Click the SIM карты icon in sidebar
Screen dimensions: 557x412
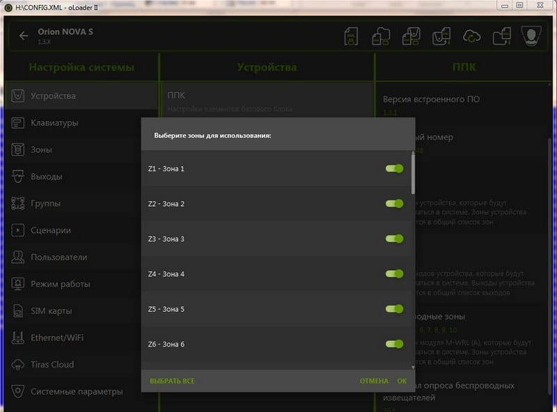tap(18, 311)
